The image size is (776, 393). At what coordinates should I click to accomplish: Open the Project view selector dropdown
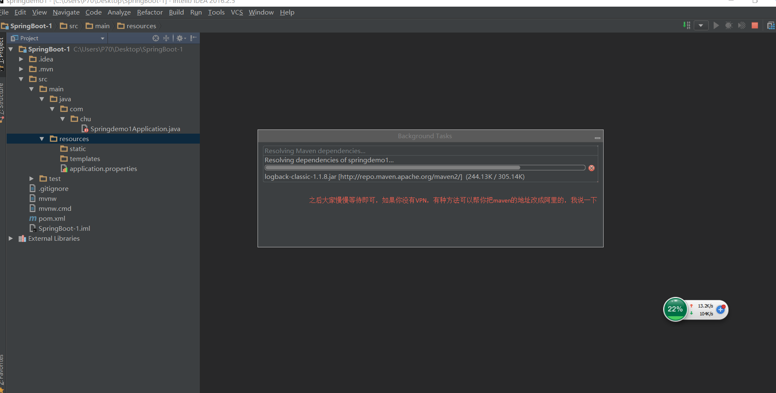tap(102, 38)
